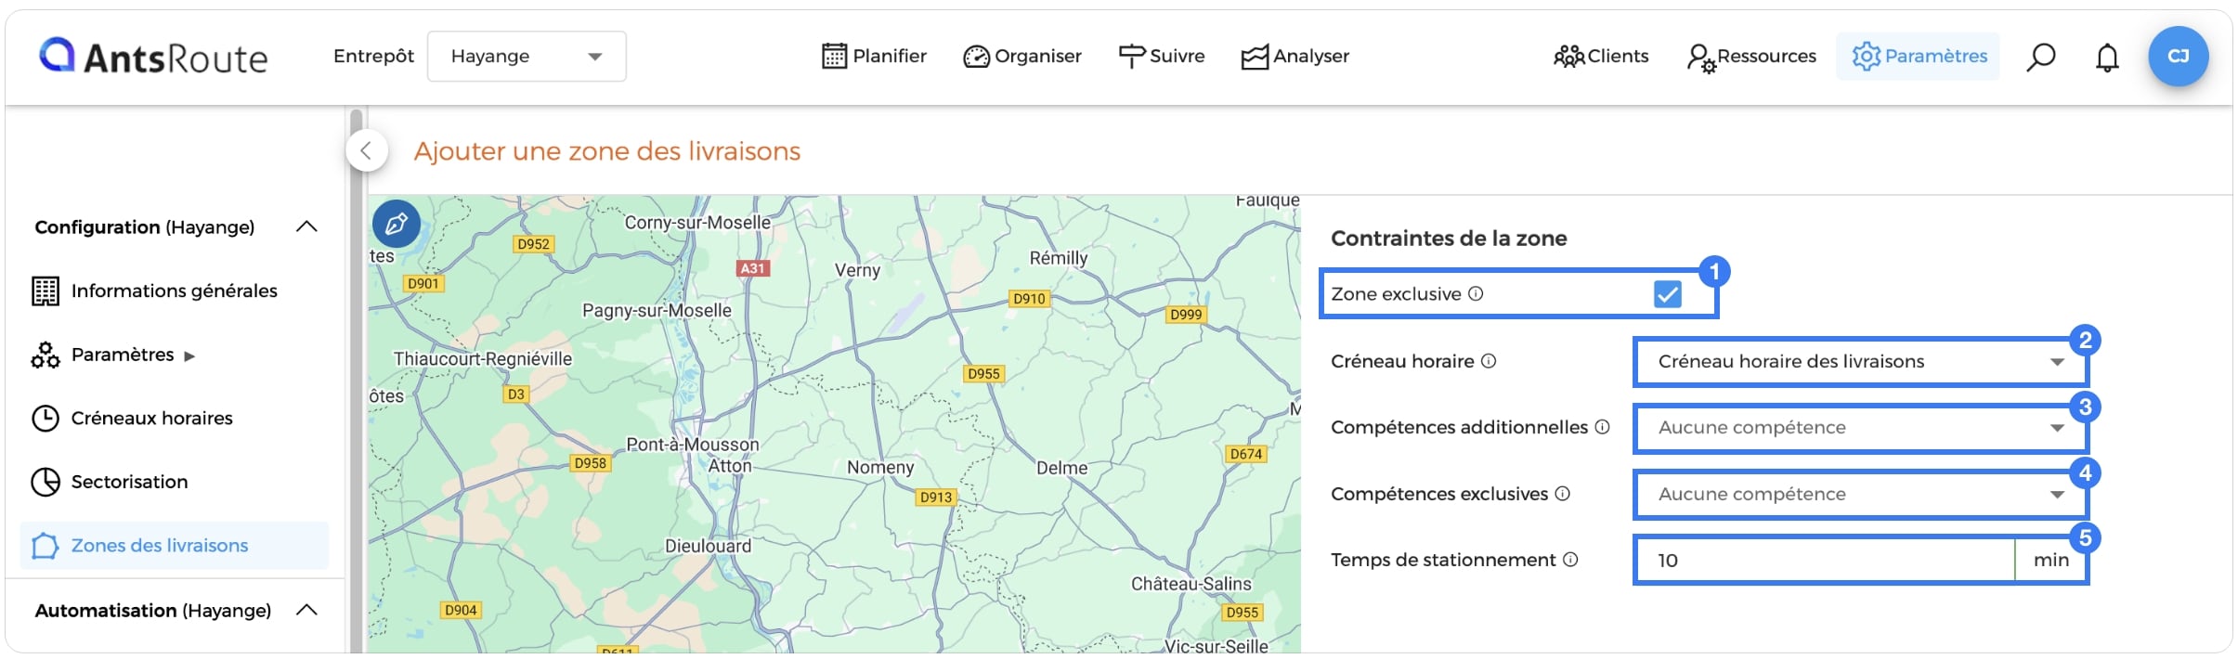Viewport: 2238px width, 659px height.
Task: Click the Nomeny label on the map
Action: (880, 468)
